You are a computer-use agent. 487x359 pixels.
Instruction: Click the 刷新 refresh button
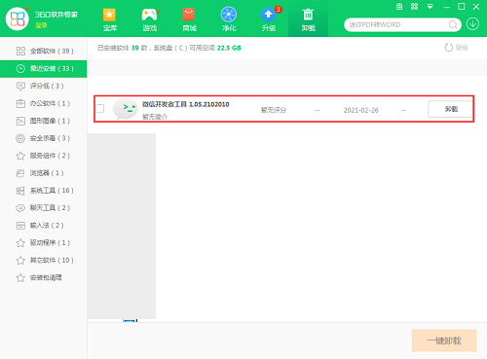[x=456, y=48]
